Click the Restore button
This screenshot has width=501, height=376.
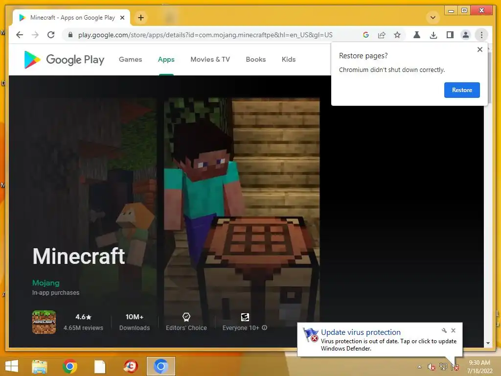pos(462,90)
